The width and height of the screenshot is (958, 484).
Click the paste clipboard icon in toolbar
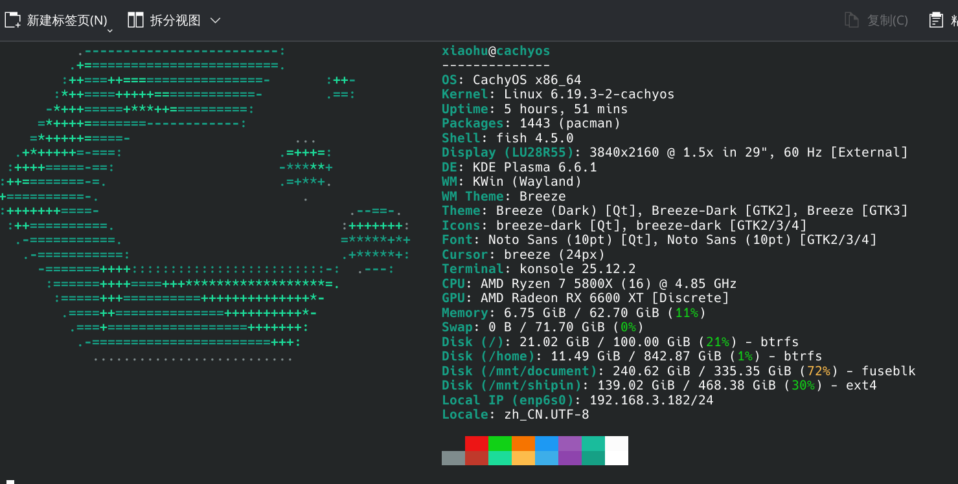936,20
